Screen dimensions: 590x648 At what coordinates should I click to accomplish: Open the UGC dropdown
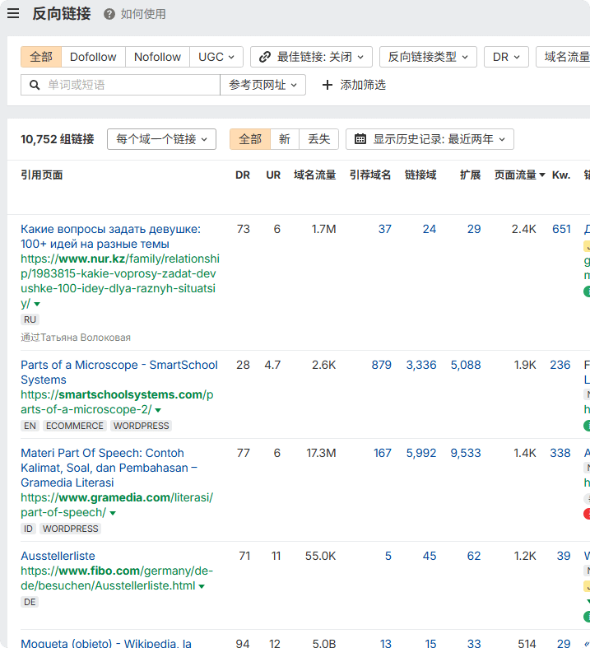[x=216, y=57]
